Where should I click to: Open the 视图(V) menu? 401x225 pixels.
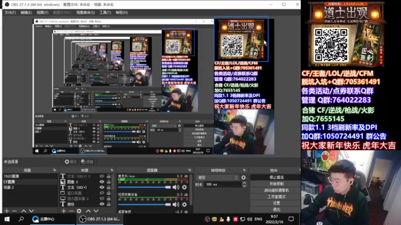tap(42, 12)
